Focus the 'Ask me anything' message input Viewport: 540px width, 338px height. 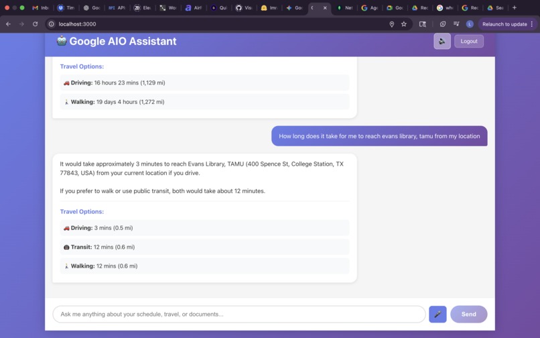point(239,314)
